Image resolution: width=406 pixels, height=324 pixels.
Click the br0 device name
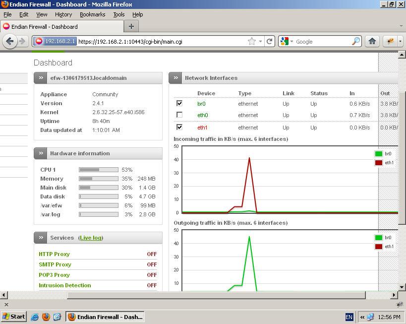point(201,104)
